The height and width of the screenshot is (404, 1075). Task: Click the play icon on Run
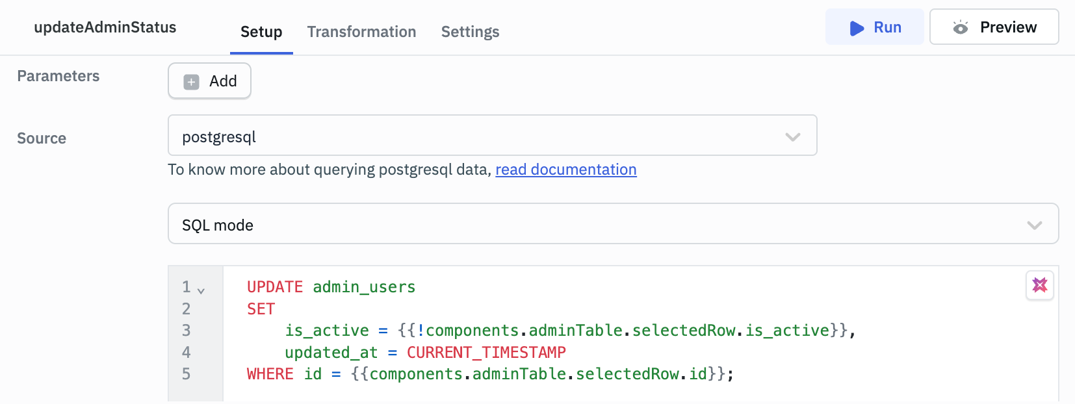(857, 28)
